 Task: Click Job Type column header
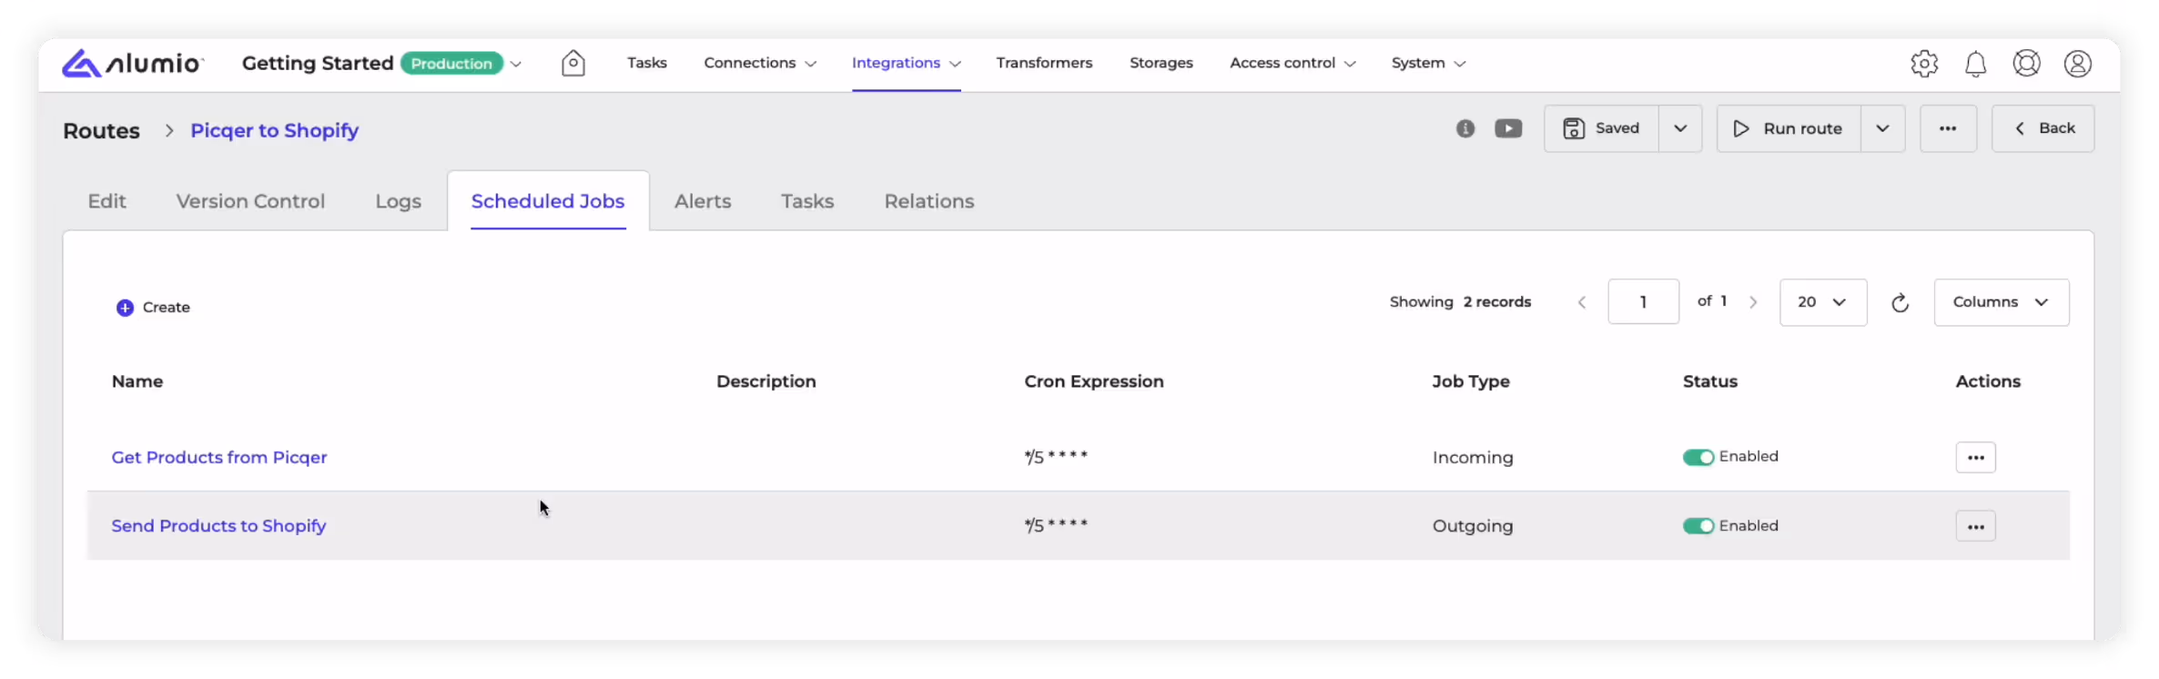coord(1471,381)
